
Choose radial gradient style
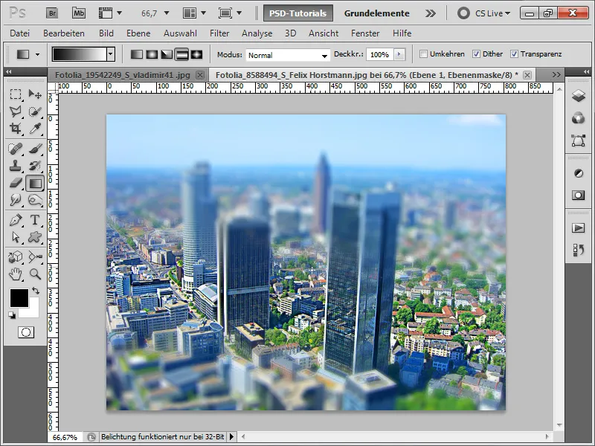pos(152,54)
